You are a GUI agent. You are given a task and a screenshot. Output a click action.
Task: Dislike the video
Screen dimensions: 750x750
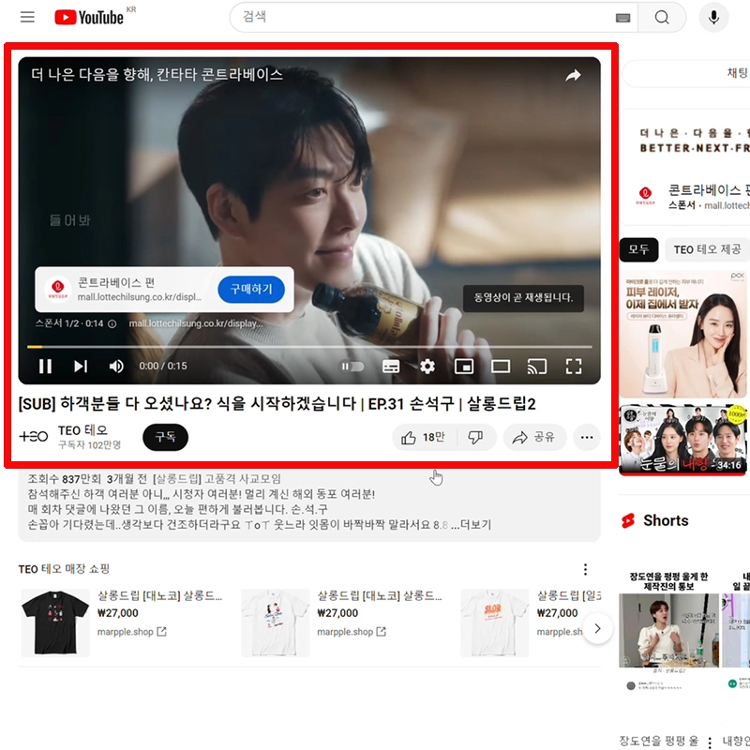point(475,437)
